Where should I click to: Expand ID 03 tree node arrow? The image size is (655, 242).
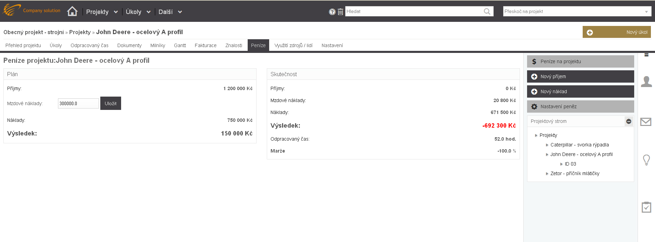562,164
